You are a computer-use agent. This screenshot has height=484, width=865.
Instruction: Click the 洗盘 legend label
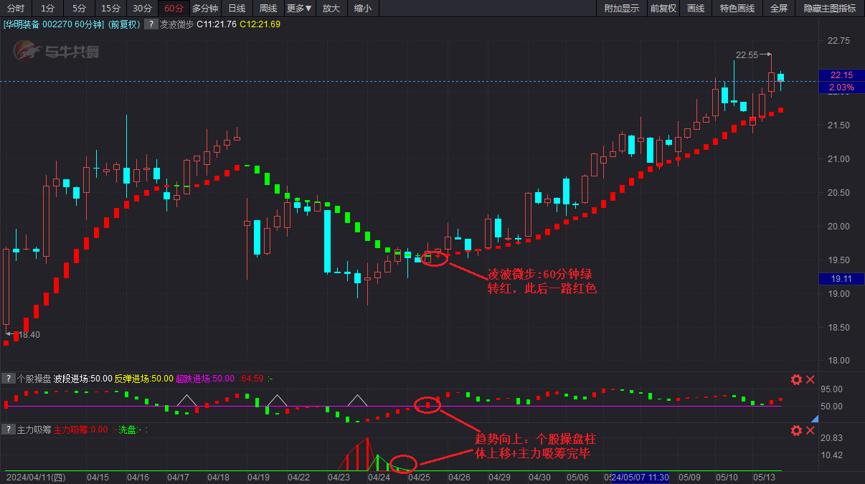pyautogui.click(x=128, y=430)
